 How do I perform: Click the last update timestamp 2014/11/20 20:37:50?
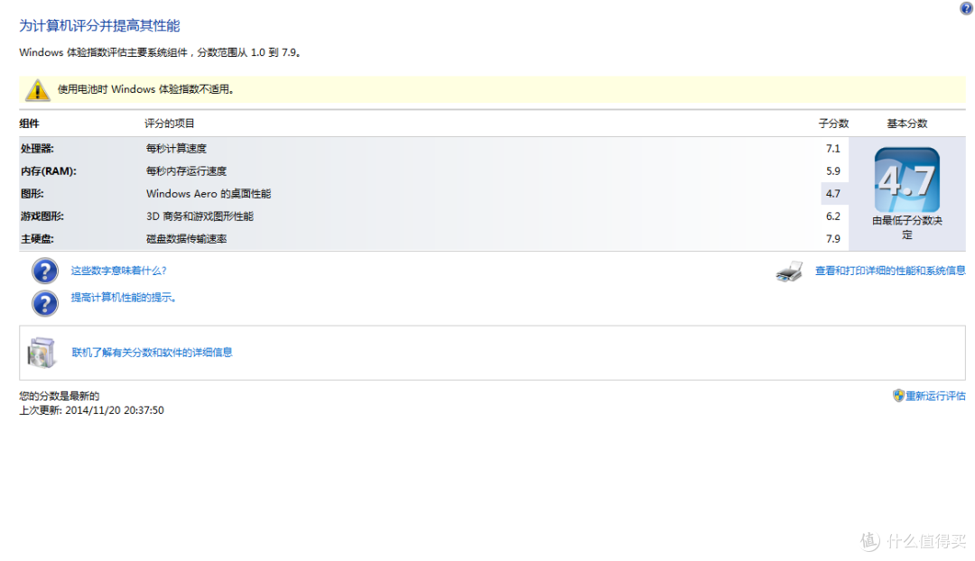click(x=115, y=410)
